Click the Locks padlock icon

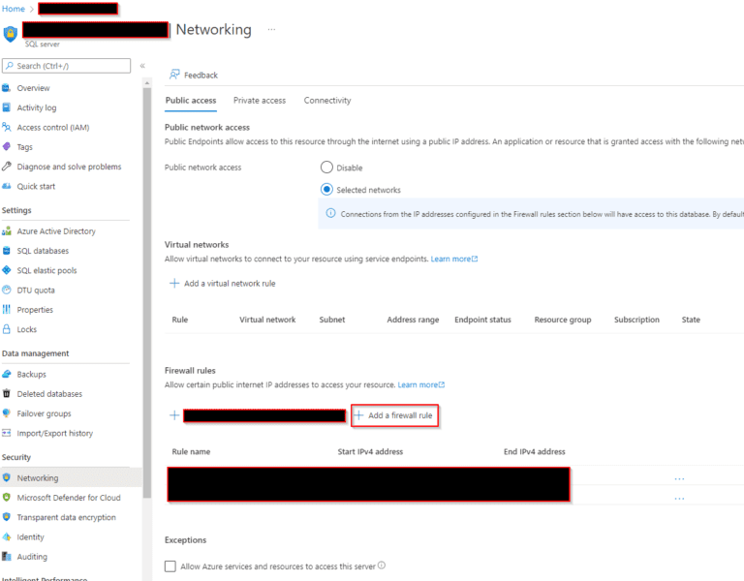[7, 329]
